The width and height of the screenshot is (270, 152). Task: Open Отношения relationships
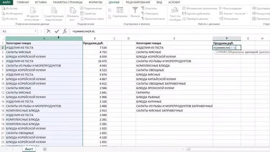[x=229, y=19]
